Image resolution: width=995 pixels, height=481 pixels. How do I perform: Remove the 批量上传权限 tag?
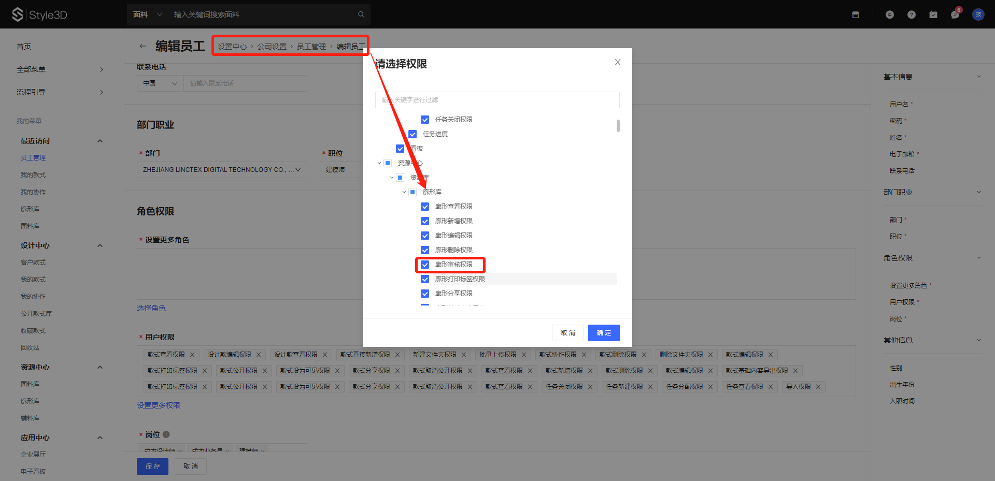524,355
